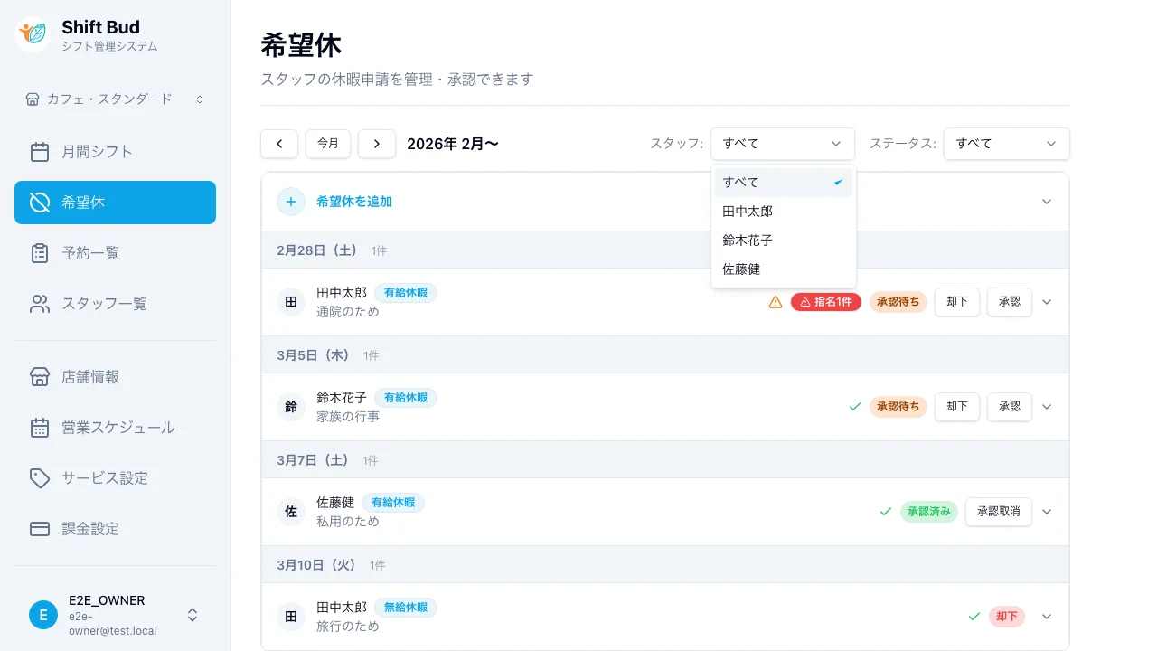
Task: Select the サービス設定 tag icon
Action: pos(40,478)
